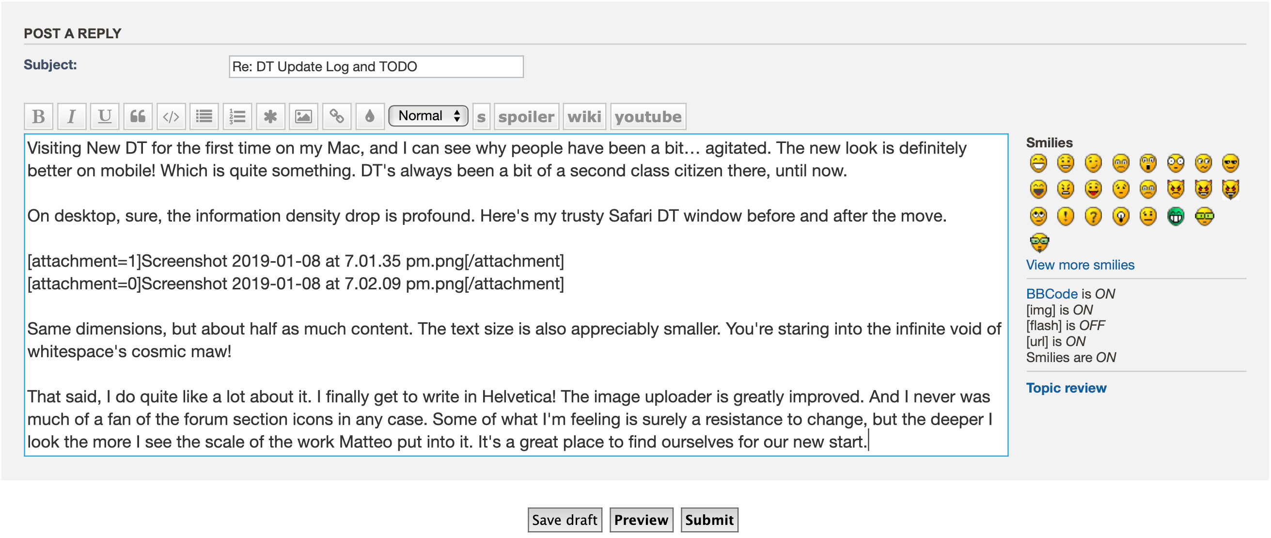Apply italic formatting
Screen dimensions: 1271x538
pyautogui.click(x=72, y=116)
